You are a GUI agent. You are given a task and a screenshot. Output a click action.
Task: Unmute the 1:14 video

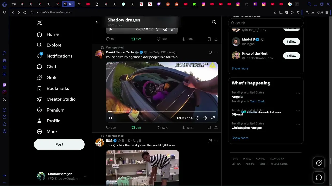pos(197,118)
